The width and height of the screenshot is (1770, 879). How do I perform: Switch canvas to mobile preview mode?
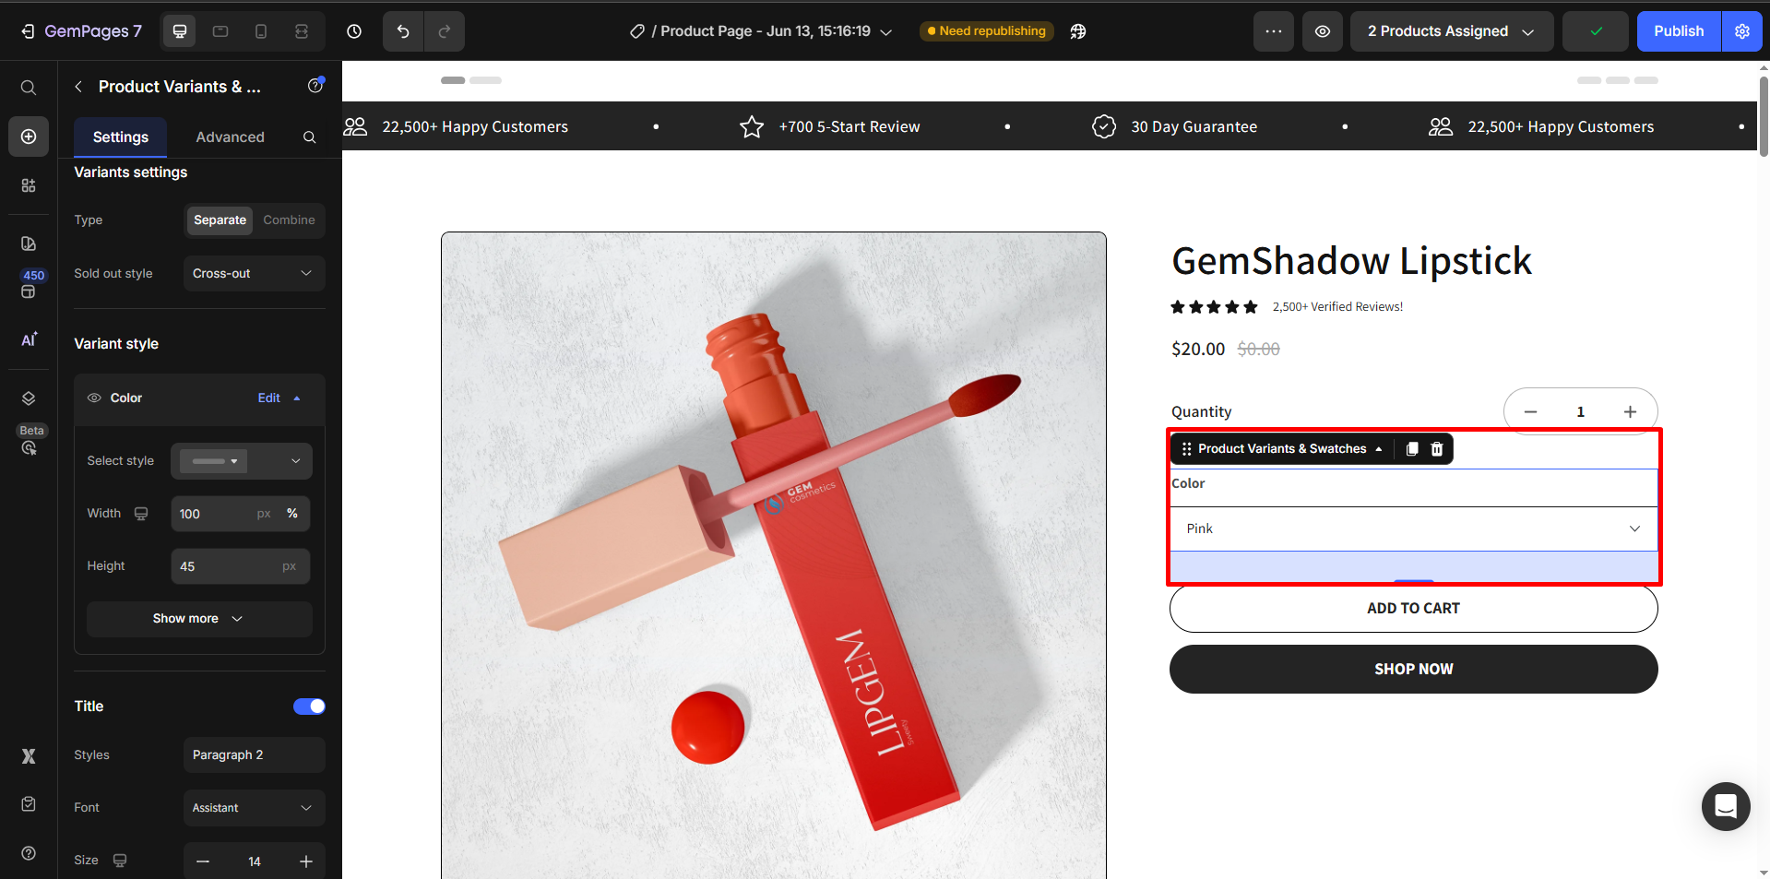coord(261,30)
